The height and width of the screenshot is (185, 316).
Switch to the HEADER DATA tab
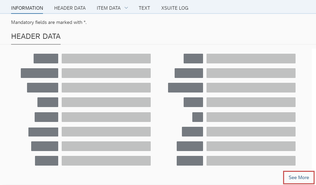(70, 8)
